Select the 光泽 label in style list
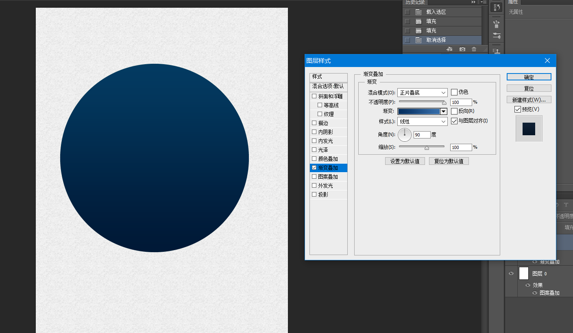The width and height of the screenshot is (573, 333). (323, 150)
